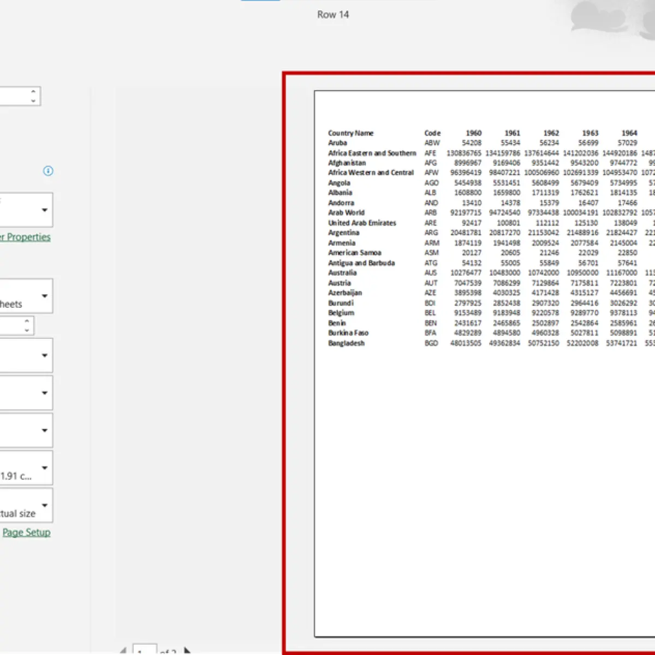
Task: Open the middle of the three blank dropdowns
Action: point(26,392)
